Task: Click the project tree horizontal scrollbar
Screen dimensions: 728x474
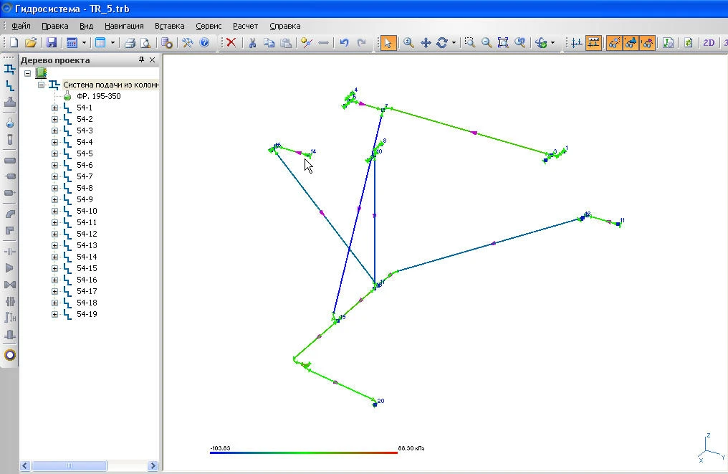Action: (86, 465)
